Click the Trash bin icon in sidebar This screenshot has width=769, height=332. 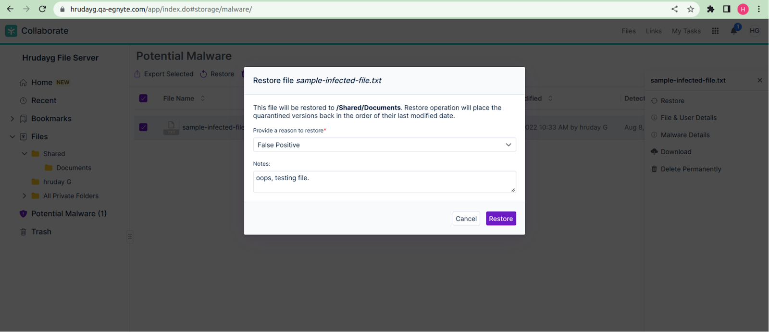point(23,232)
